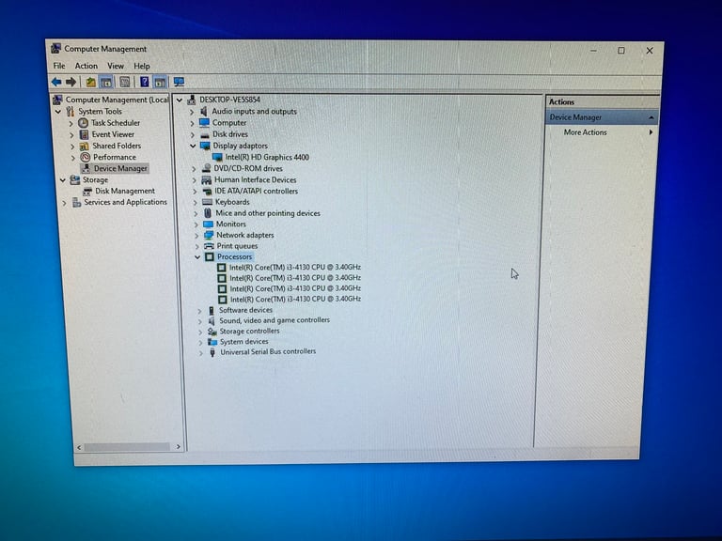Click the Properties toolbar icon
Image resolution: width=722 pixels, height=541 pixels.
tap(125, 82)
